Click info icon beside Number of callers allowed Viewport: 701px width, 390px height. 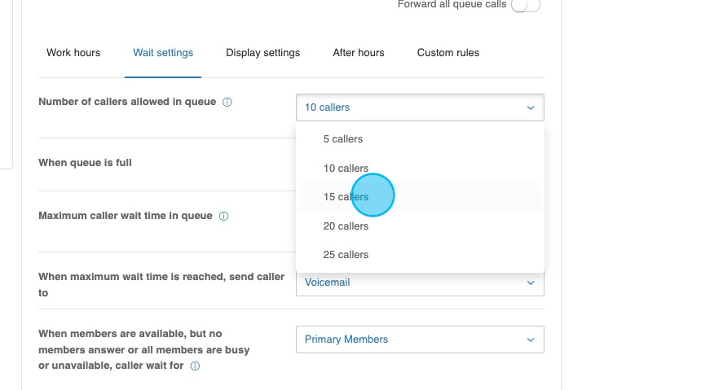click(x=227, y=103)
